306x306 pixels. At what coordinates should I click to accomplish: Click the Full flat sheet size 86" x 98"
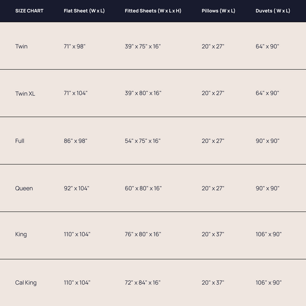coord(75,141)
